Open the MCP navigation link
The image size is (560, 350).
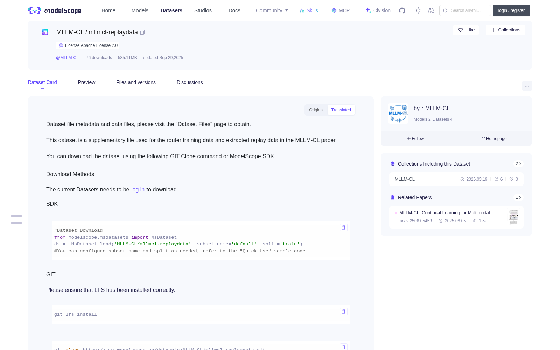point(341,10)
